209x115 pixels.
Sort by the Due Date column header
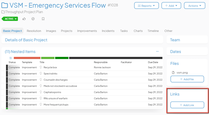(153, 62)
